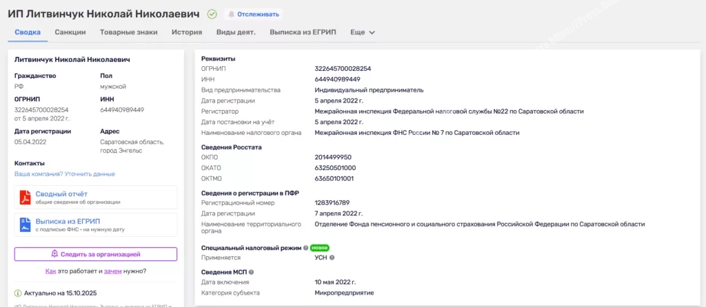Click the blue document icon for Выписка из ЕГРИП
This screenshot has height=307, width=706.
point(24,224)
